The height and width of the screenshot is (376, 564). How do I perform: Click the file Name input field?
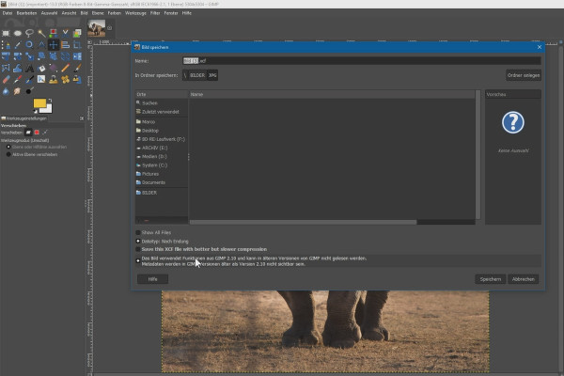coord(362,61)
